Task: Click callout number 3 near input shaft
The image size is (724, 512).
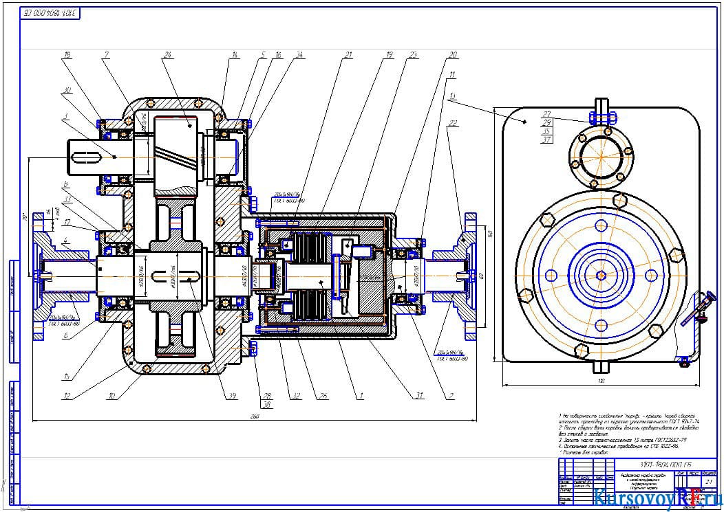Action: coord(66,116)
